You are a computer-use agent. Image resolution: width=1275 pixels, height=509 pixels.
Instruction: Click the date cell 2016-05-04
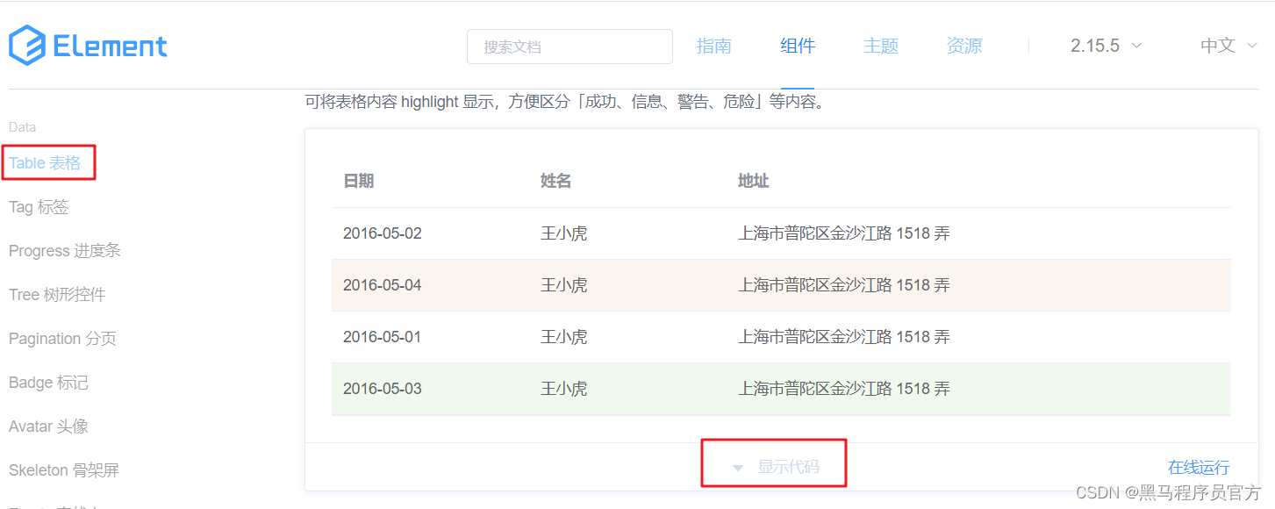(383, 285)
